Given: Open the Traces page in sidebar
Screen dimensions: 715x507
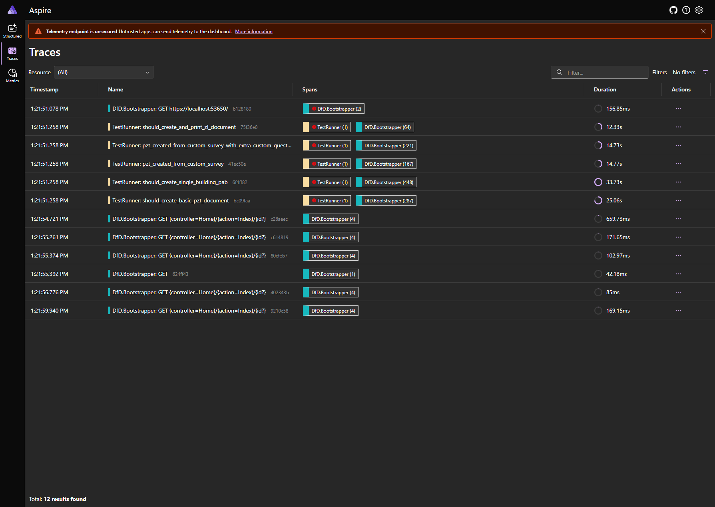Looking at the screenshot, I should [12, 53].
